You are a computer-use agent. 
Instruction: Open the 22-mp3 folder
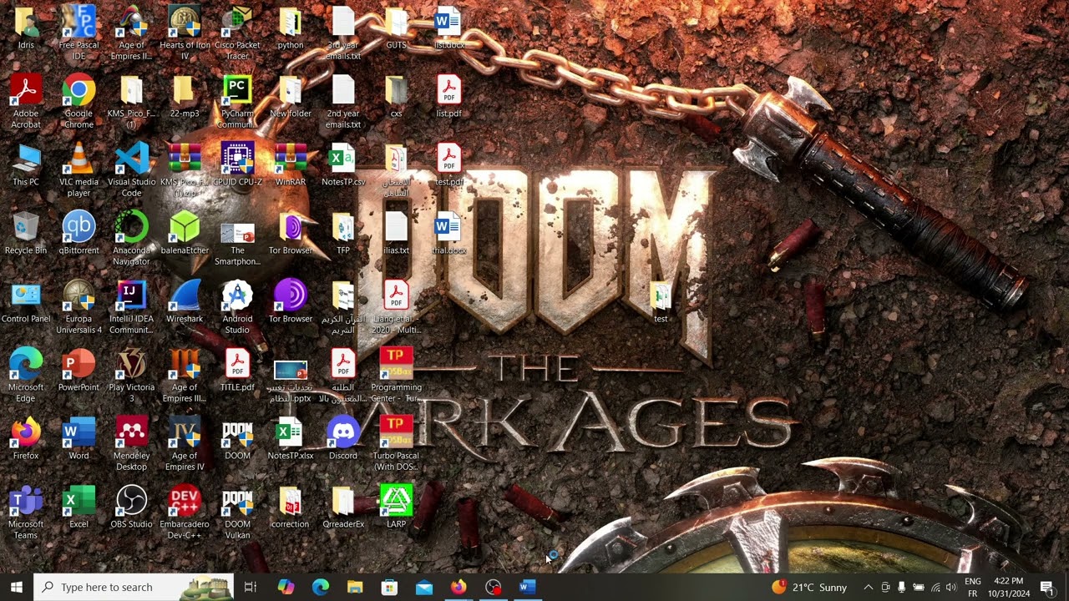pyautogui.click(x=185, y=96)
